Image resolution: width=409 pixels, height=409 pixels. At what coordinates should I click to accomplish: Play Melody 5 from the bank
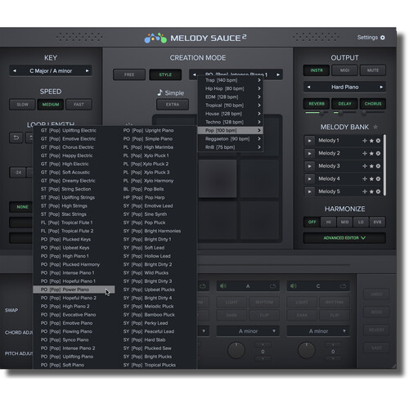pos(309,191)
